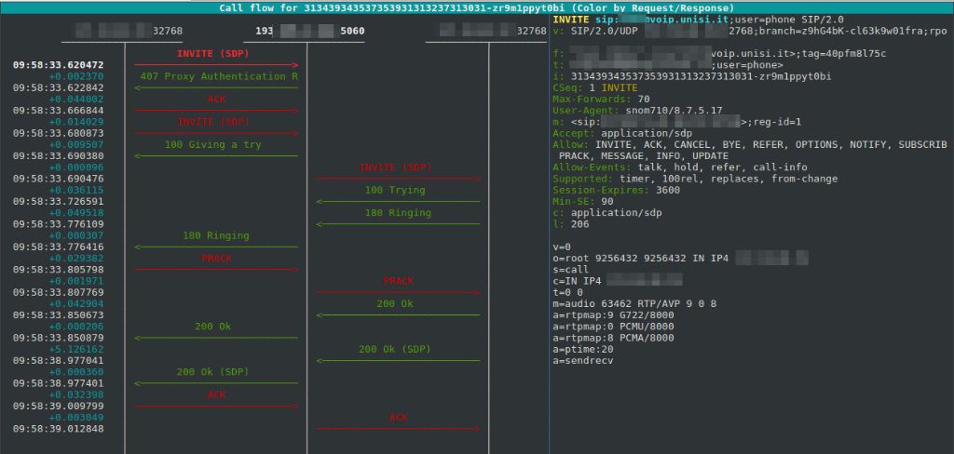Screen dimensions: 954x454
Task: Select the 180 Ringing at 09:58:33.776416
Action: pyautogui.click(x=214, y=236)
